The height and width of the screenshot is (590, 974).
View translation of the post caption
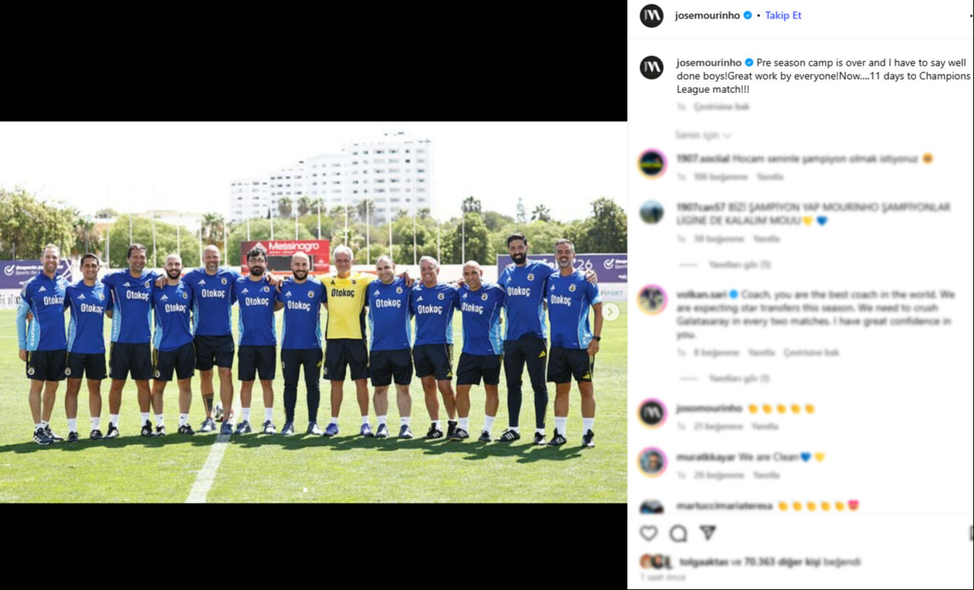[x=721, y=107]
